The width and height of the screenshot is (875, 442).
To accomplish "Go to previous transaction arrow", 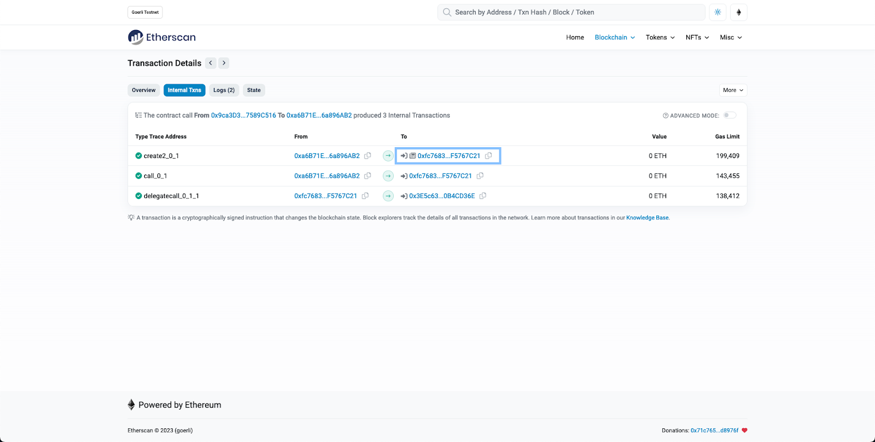I will pyautogui.click(x=211, y=63).
